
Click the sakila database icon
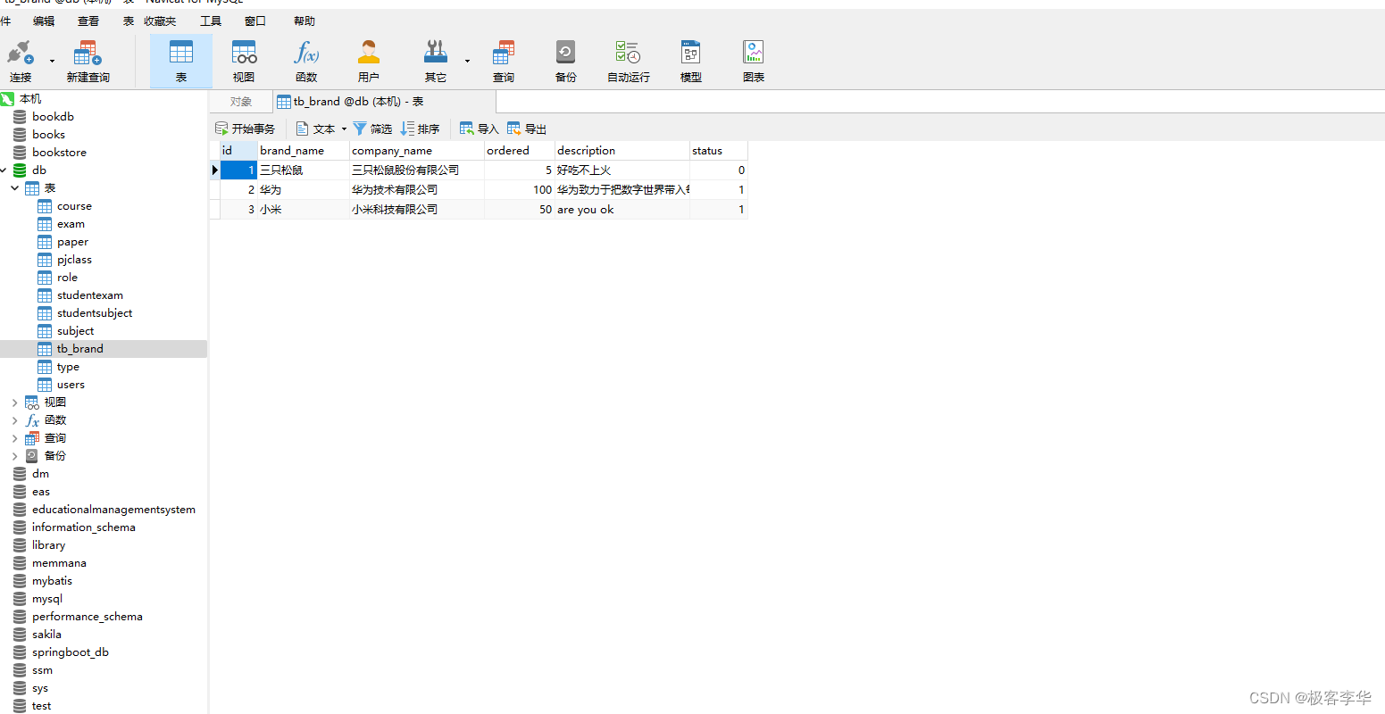[20, 635]
